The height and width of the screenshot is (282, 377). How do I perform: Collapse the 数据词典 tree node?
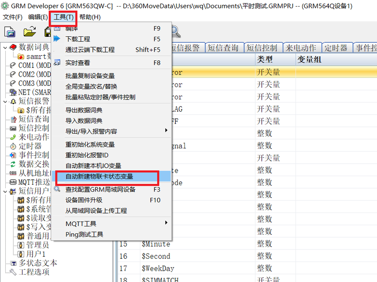tap(5, 48)
